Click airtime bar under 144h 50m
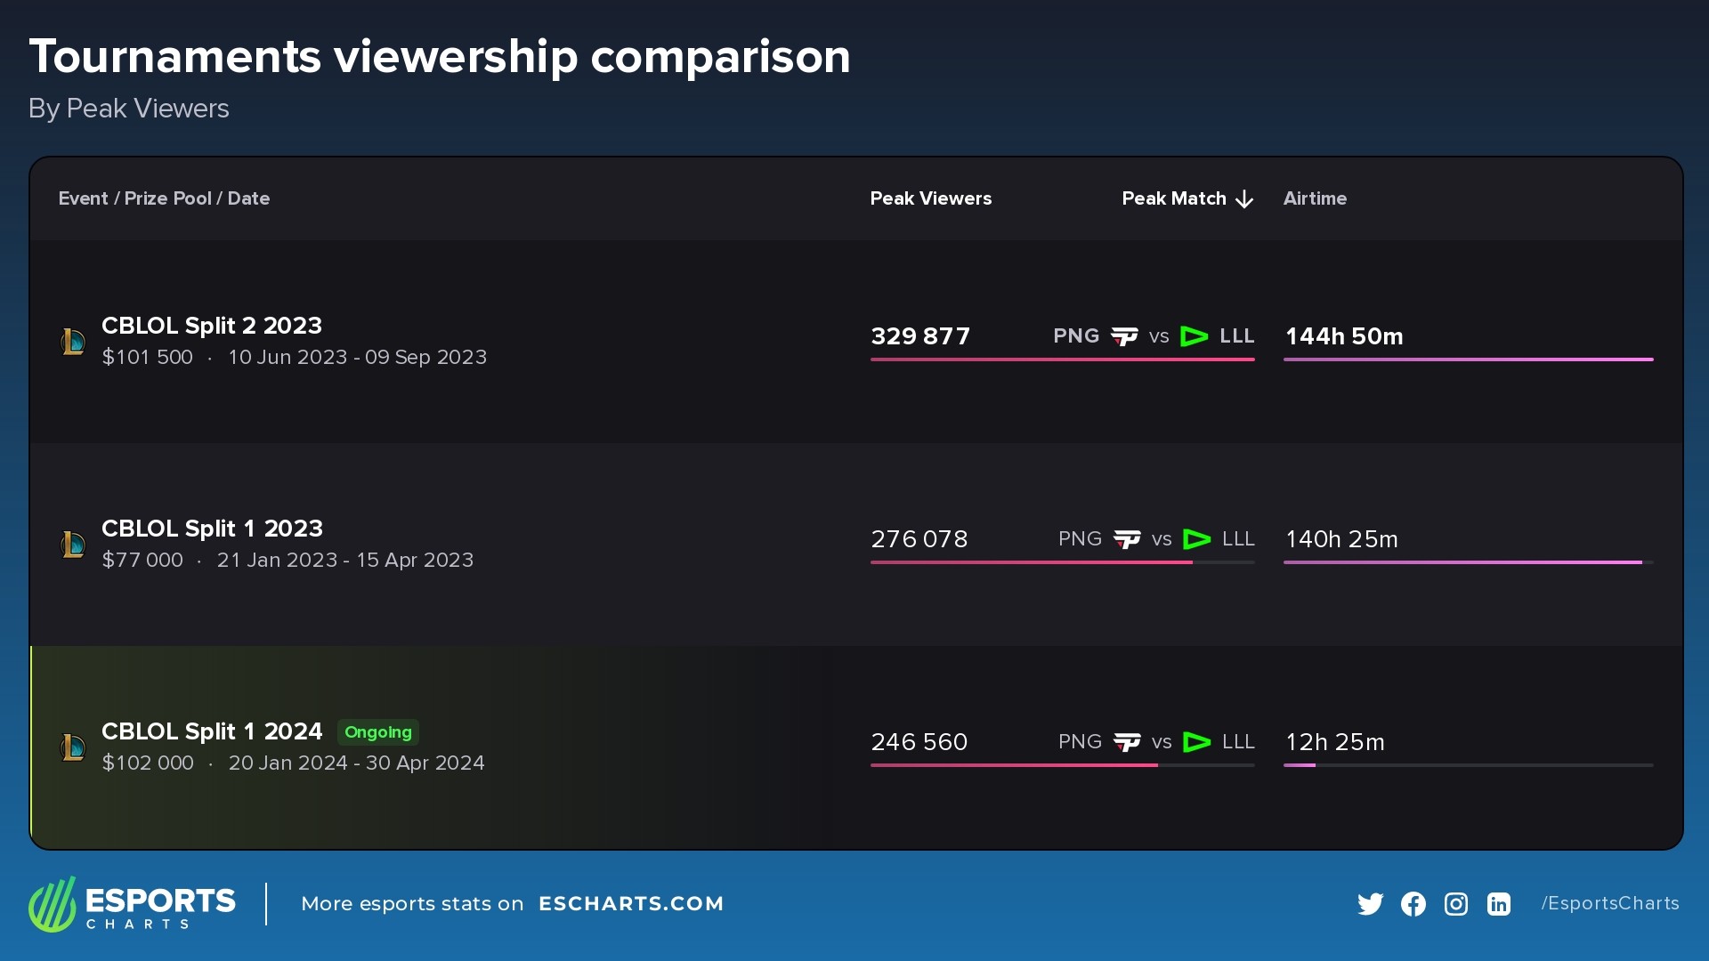The image size is (1709, 961). (1468, 359)
